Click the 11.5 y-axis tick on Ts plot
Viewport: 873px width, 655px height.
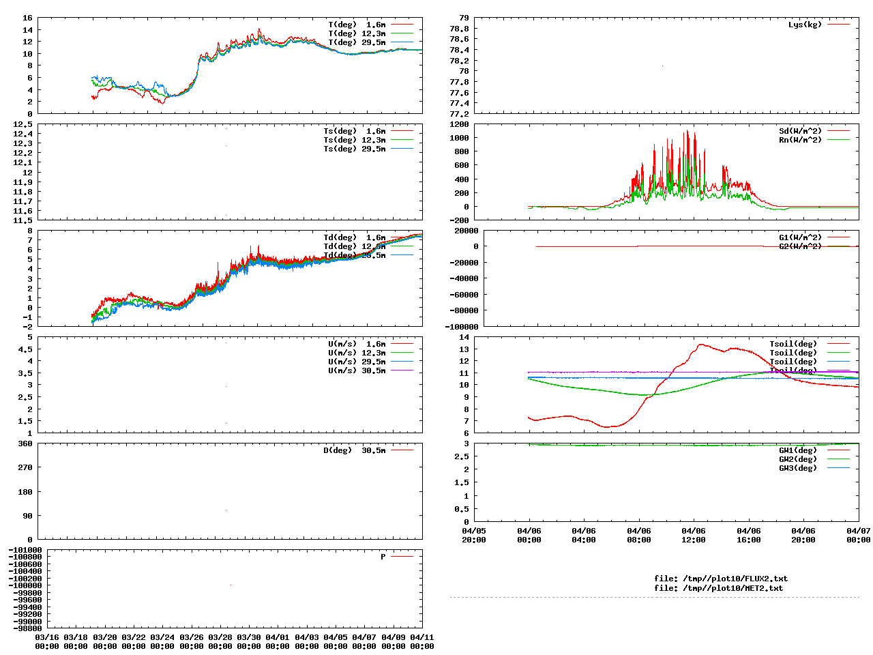click(x=23, y=220)
